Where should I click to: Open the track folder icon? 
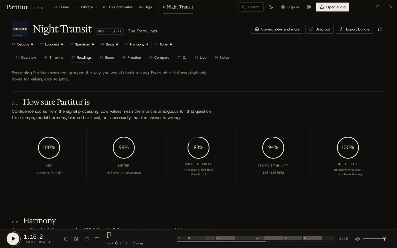click(x=380, y=29)
